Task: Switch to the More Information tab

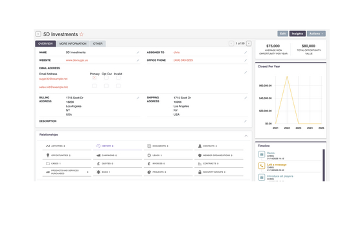Action: (73, 43)
